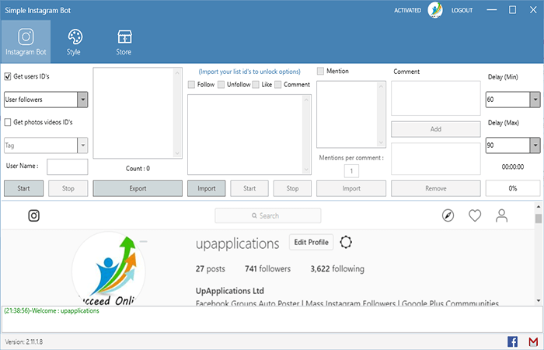The width and height of the screenshot is (544, 350).
Task: Click scroll-down arrow of imported IDs list
Action: point(306,170)
